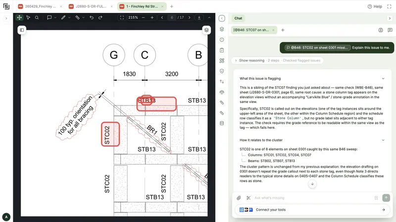The image size is (396, 222).
Task: Download the current document
Action: pyautogui.click(x=199, y=17)
